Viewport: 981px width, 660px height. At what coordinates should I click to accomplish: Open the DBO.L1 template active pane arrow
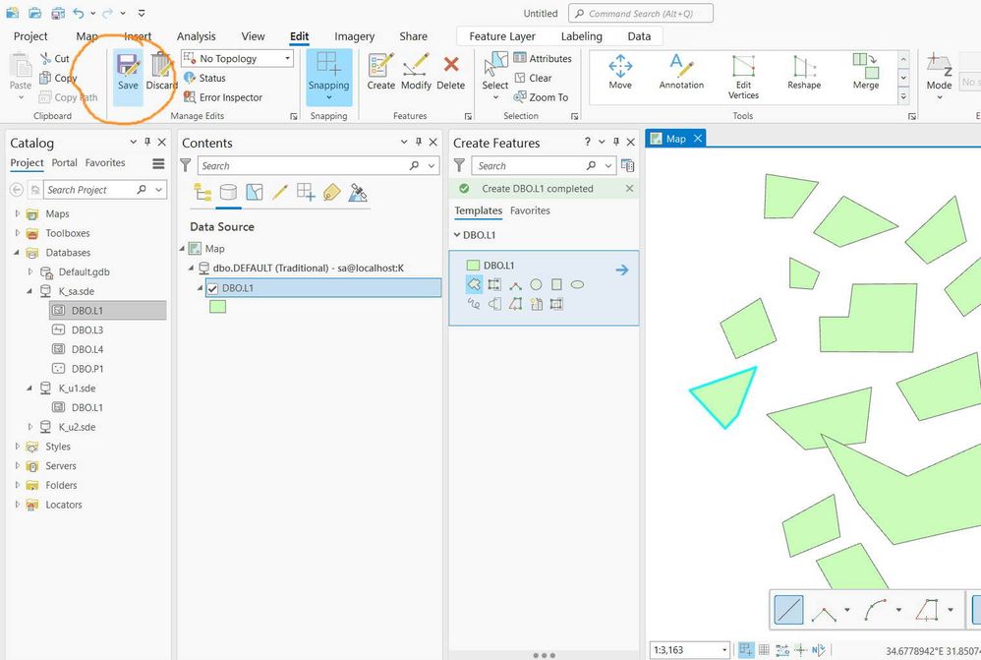[622, 270]
